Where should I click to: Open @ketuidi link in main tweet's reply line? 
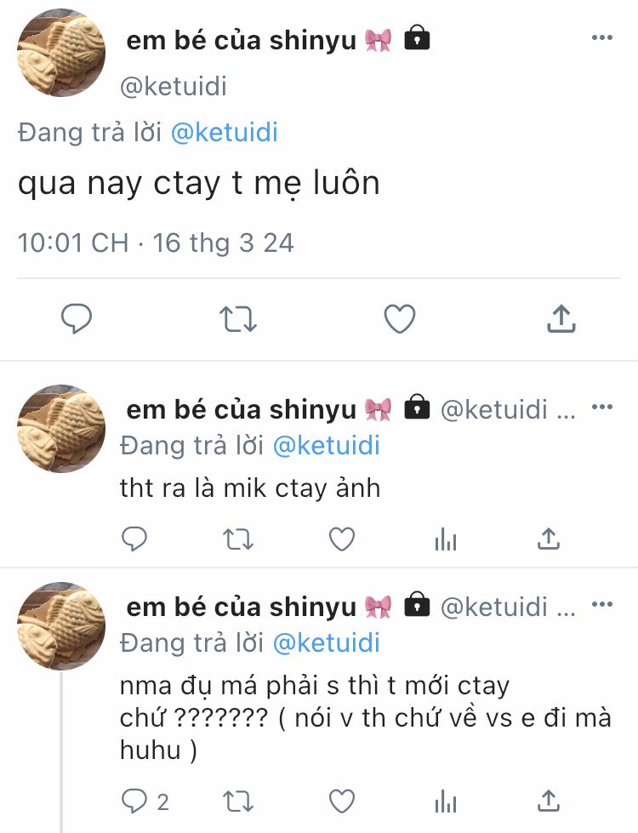[225, 133]
